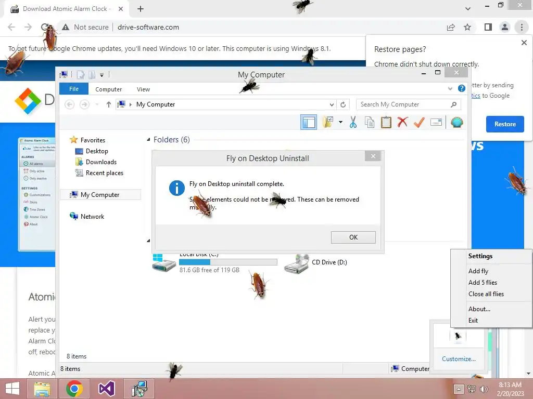
Task: Click the Local Disk free space bar
Action: [x=228, y=262]
